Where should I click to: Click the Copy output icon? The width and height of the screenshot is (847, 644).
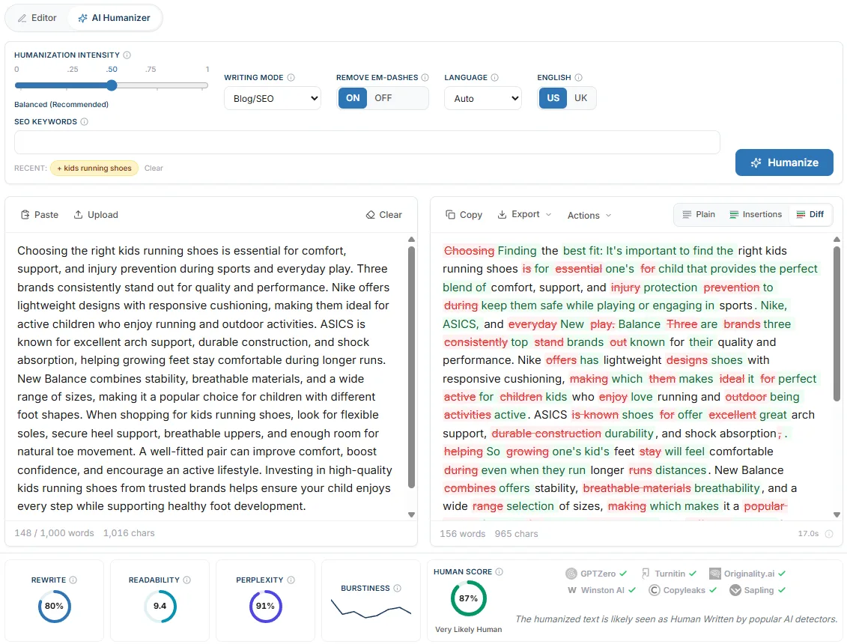pyautogui.click(x=451, y=214)
